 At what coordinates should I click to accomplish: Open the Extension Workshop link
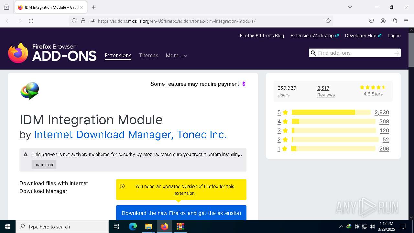[x=314, y=36]
